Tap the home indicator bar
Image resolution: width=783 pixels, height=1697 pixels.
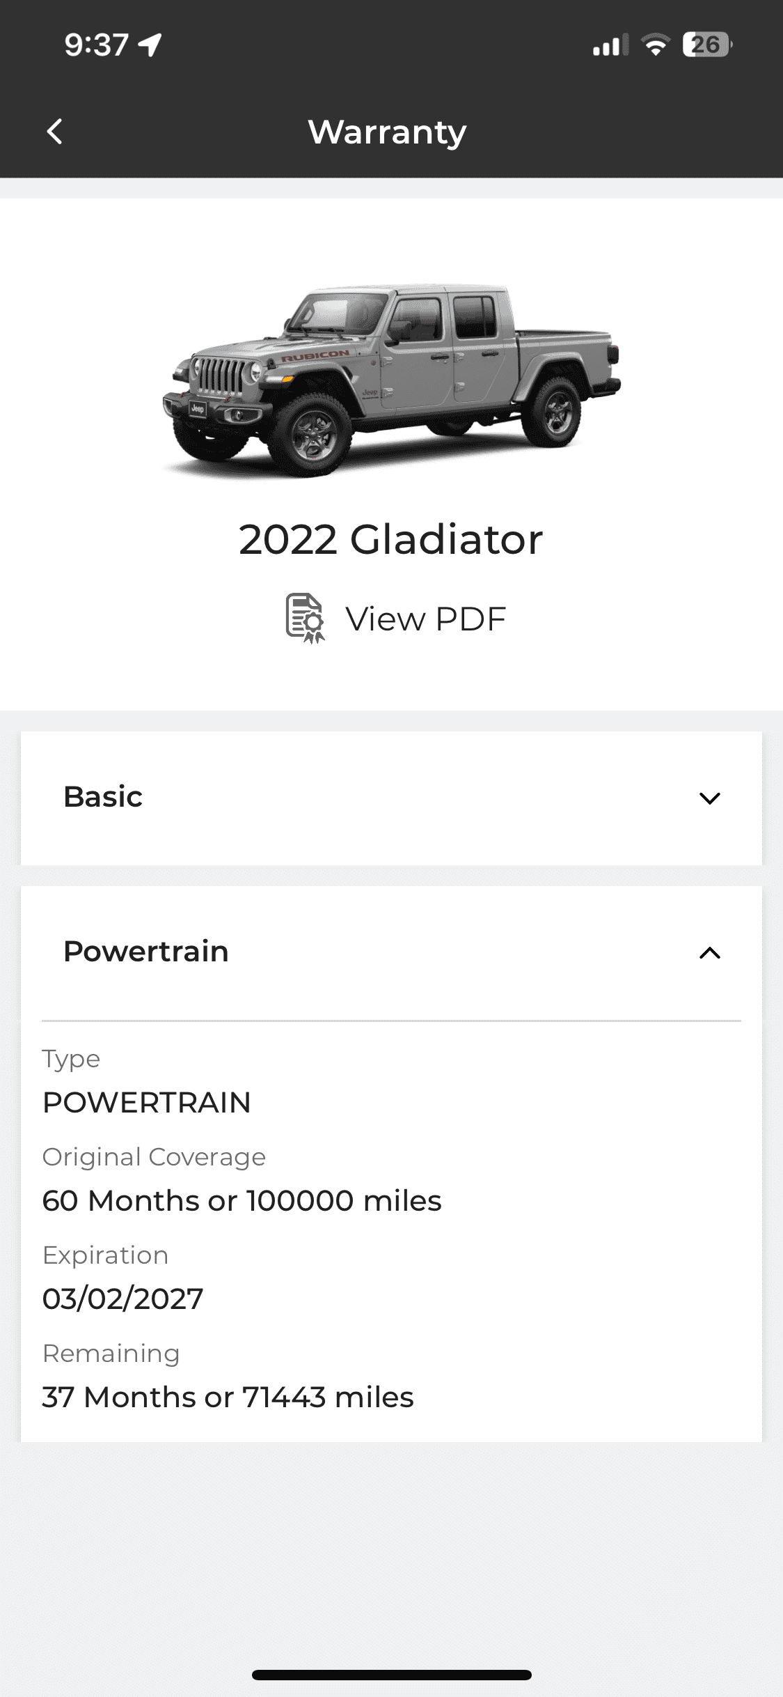392,1675
